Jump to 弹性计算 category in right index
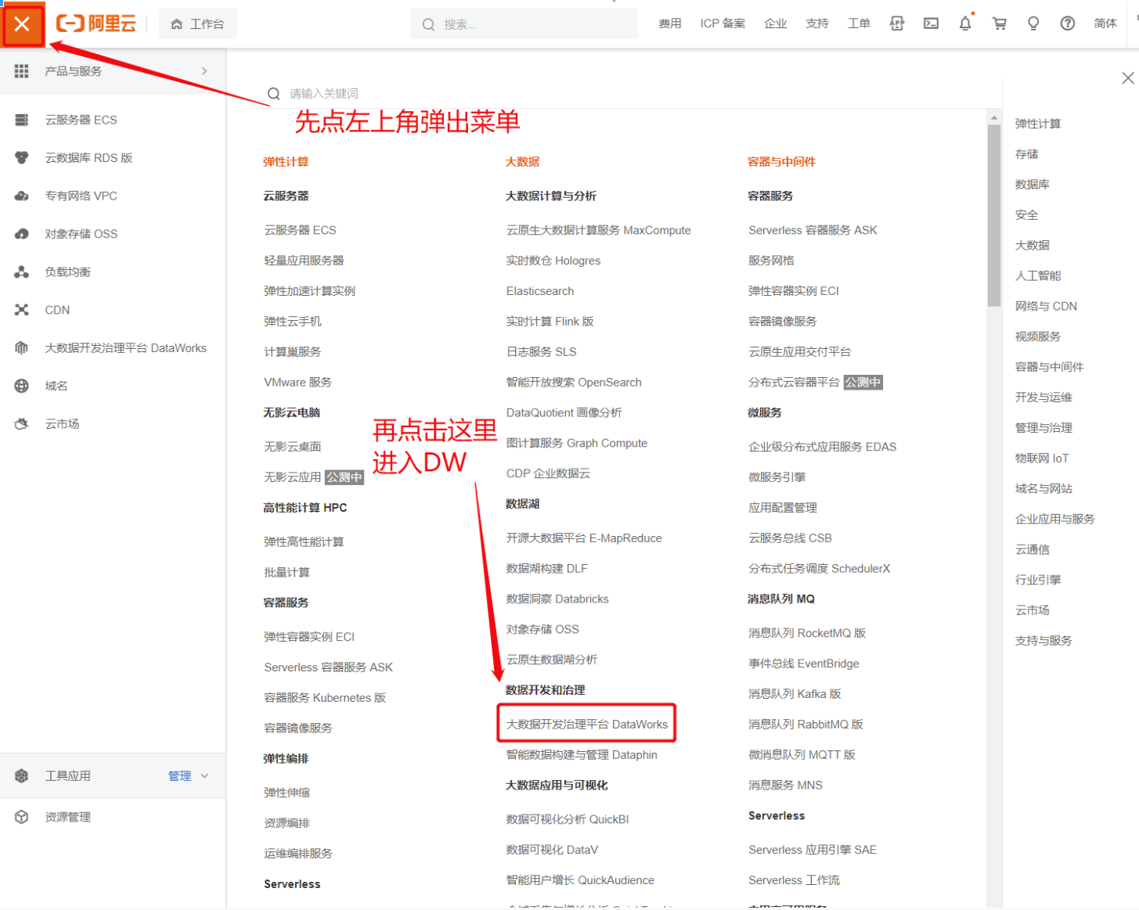Viewport: 1139px width, 910px height. 1038,124
